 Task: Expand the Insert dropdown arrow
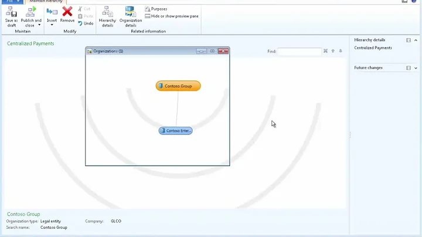[52, 25]
